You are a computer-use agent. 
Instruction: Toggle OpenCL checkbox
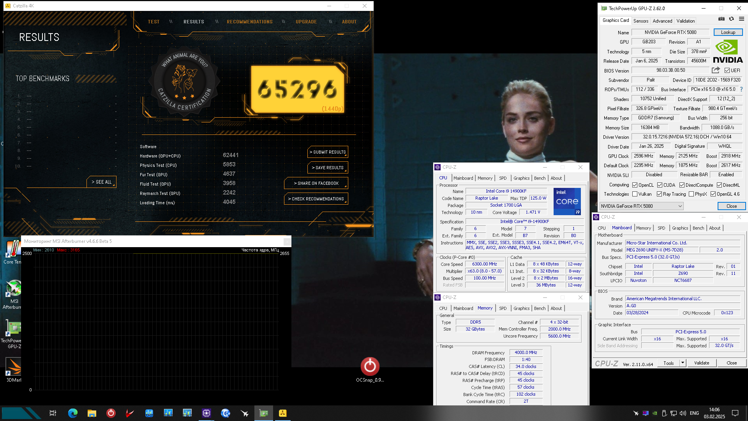pyautogui.click(x=635, y=185)
